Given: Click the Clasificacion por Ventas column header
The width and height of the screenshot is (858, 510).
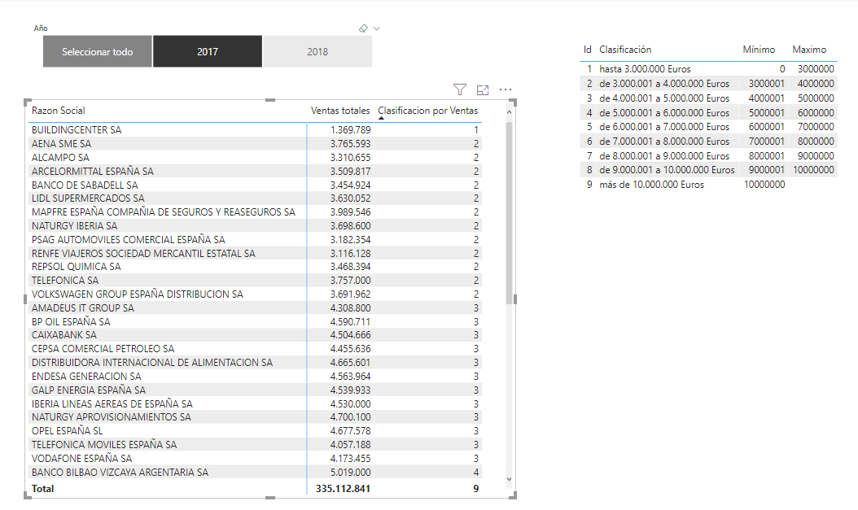Looking at the screenshot, I should click(x=427, y=111).
